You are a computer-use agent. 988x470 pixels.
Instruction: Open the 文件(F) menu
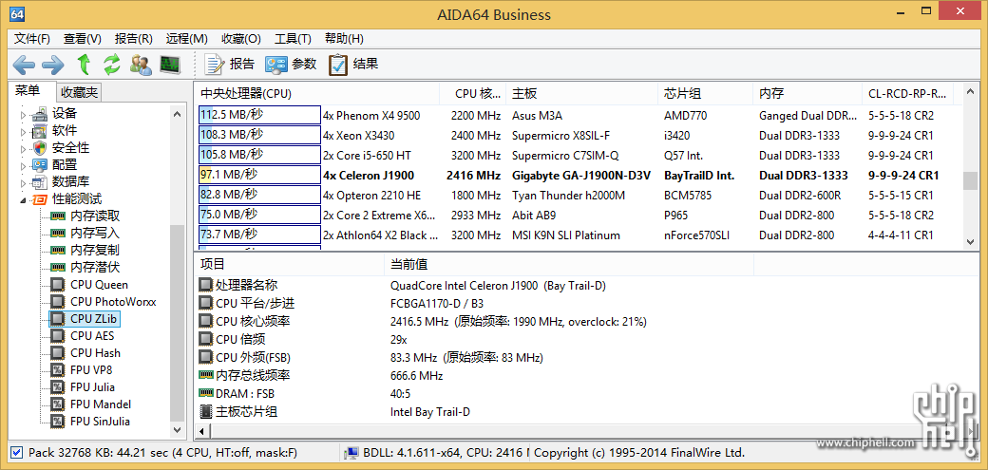32,38
